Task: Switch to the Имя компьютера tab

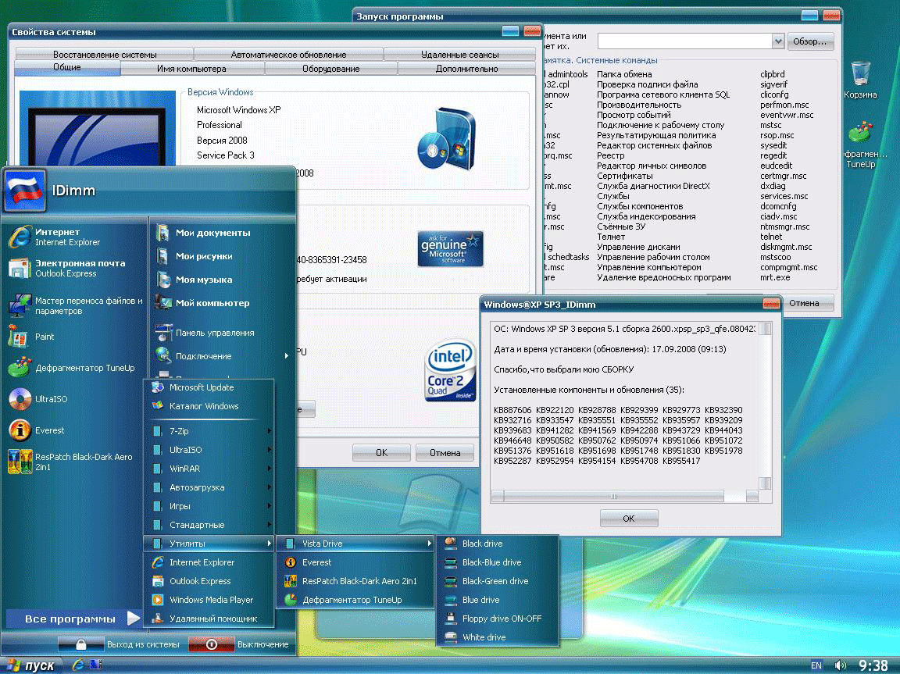Action: click(191, 69)
